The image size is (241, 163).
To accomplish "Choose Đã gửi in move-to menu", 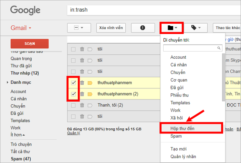I will [177, 88].
